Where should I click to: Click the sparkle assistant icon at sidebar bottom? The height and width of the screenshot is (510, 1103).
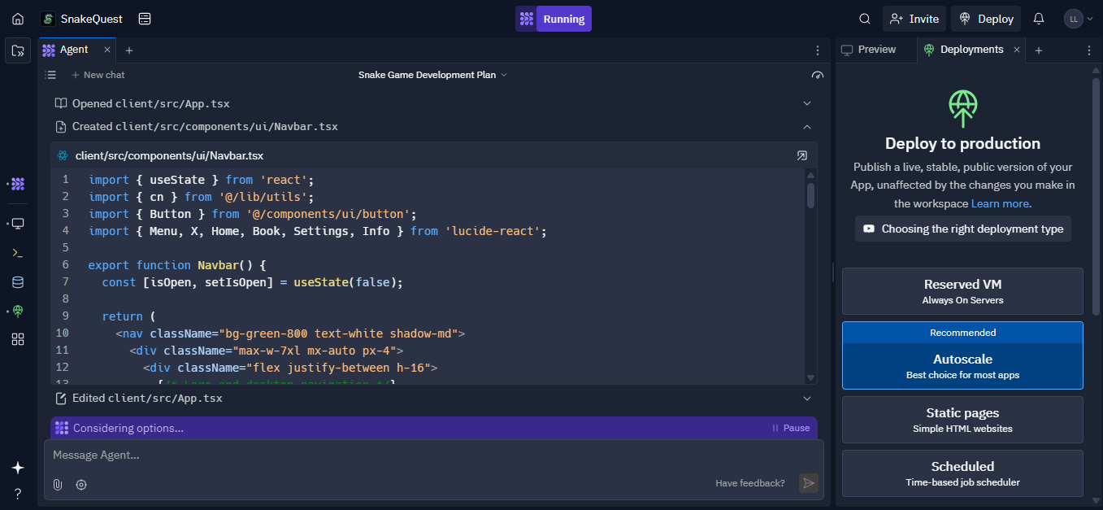tap(18, 468)
